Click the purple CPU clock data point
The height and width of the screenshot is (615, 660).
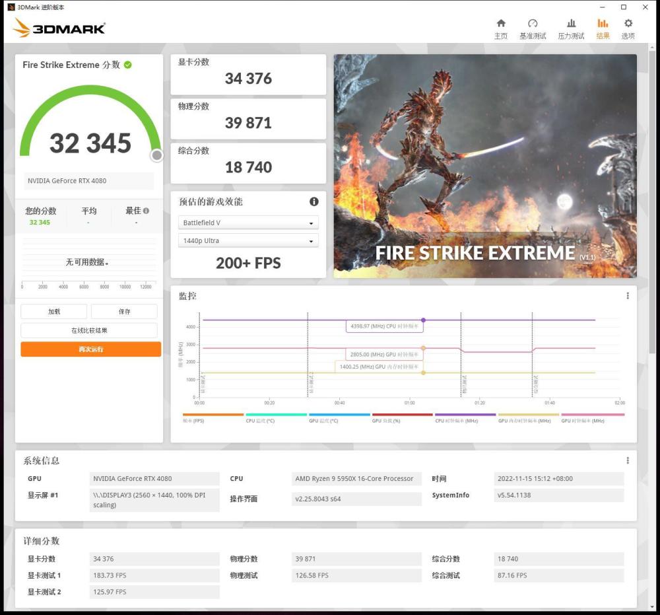pos(424,320)
